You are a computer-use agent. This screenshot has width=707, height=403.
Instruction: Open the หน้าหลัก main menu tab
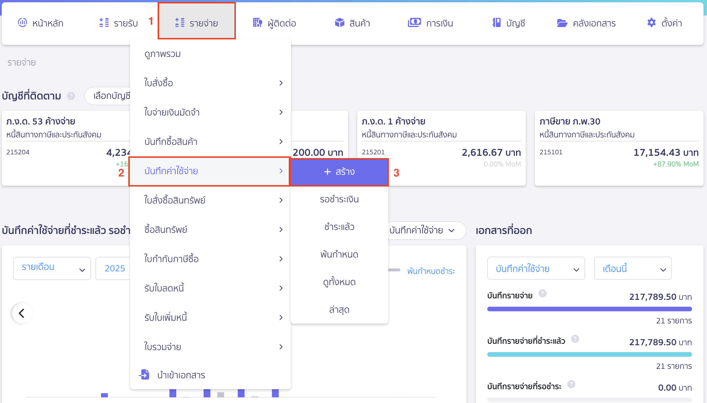click(x=41, y=23)
